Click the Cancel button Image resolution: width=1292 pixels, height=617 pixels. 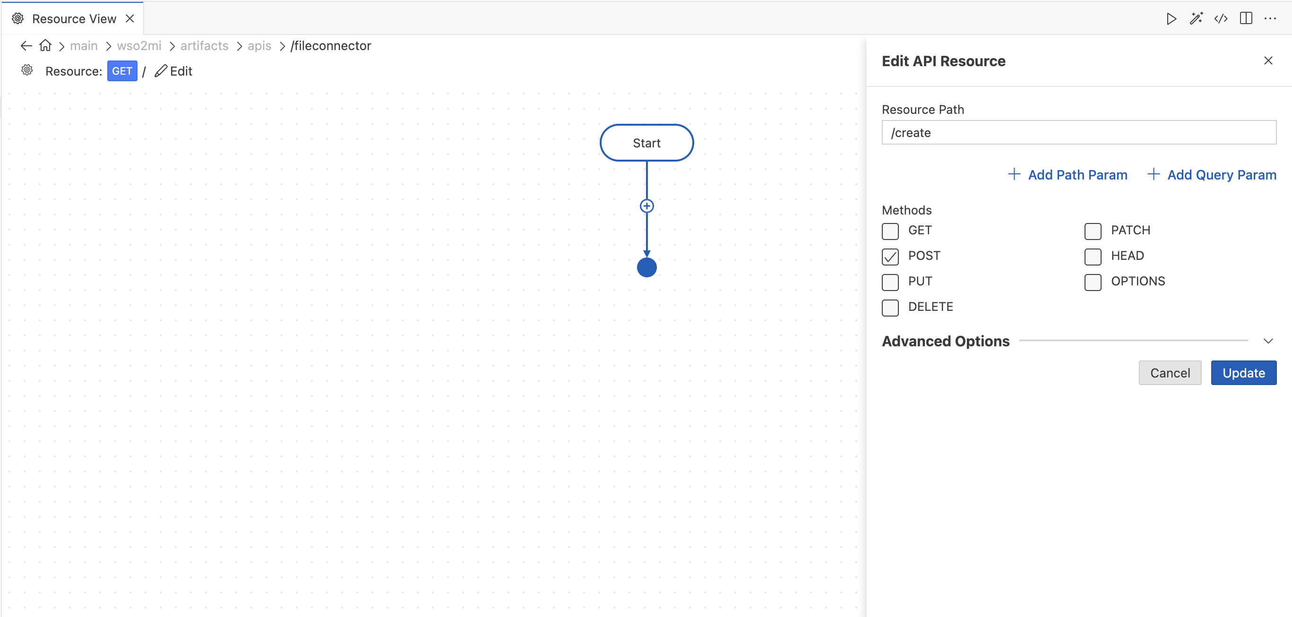1170,372
